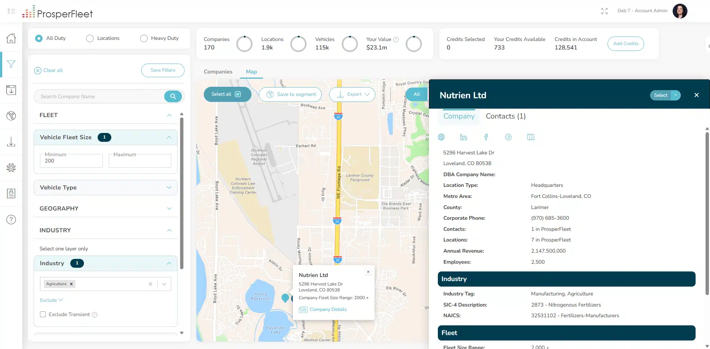This screenshot has width=710, height=349.
Task: Switch to the Companies tab
Action: tap(218, 72)
